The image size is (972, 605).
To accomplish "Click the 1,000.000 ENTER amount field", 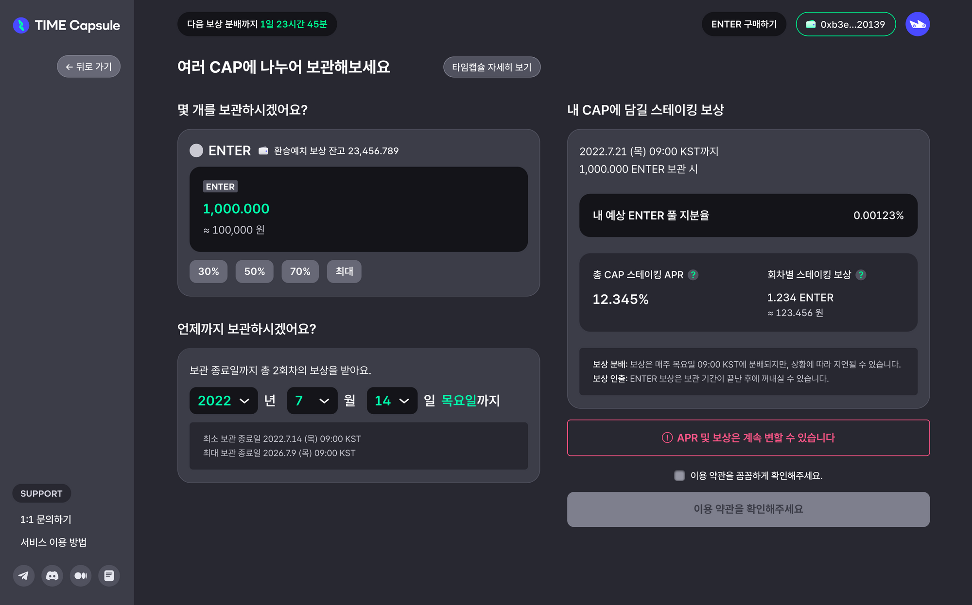I will (359, 209).
